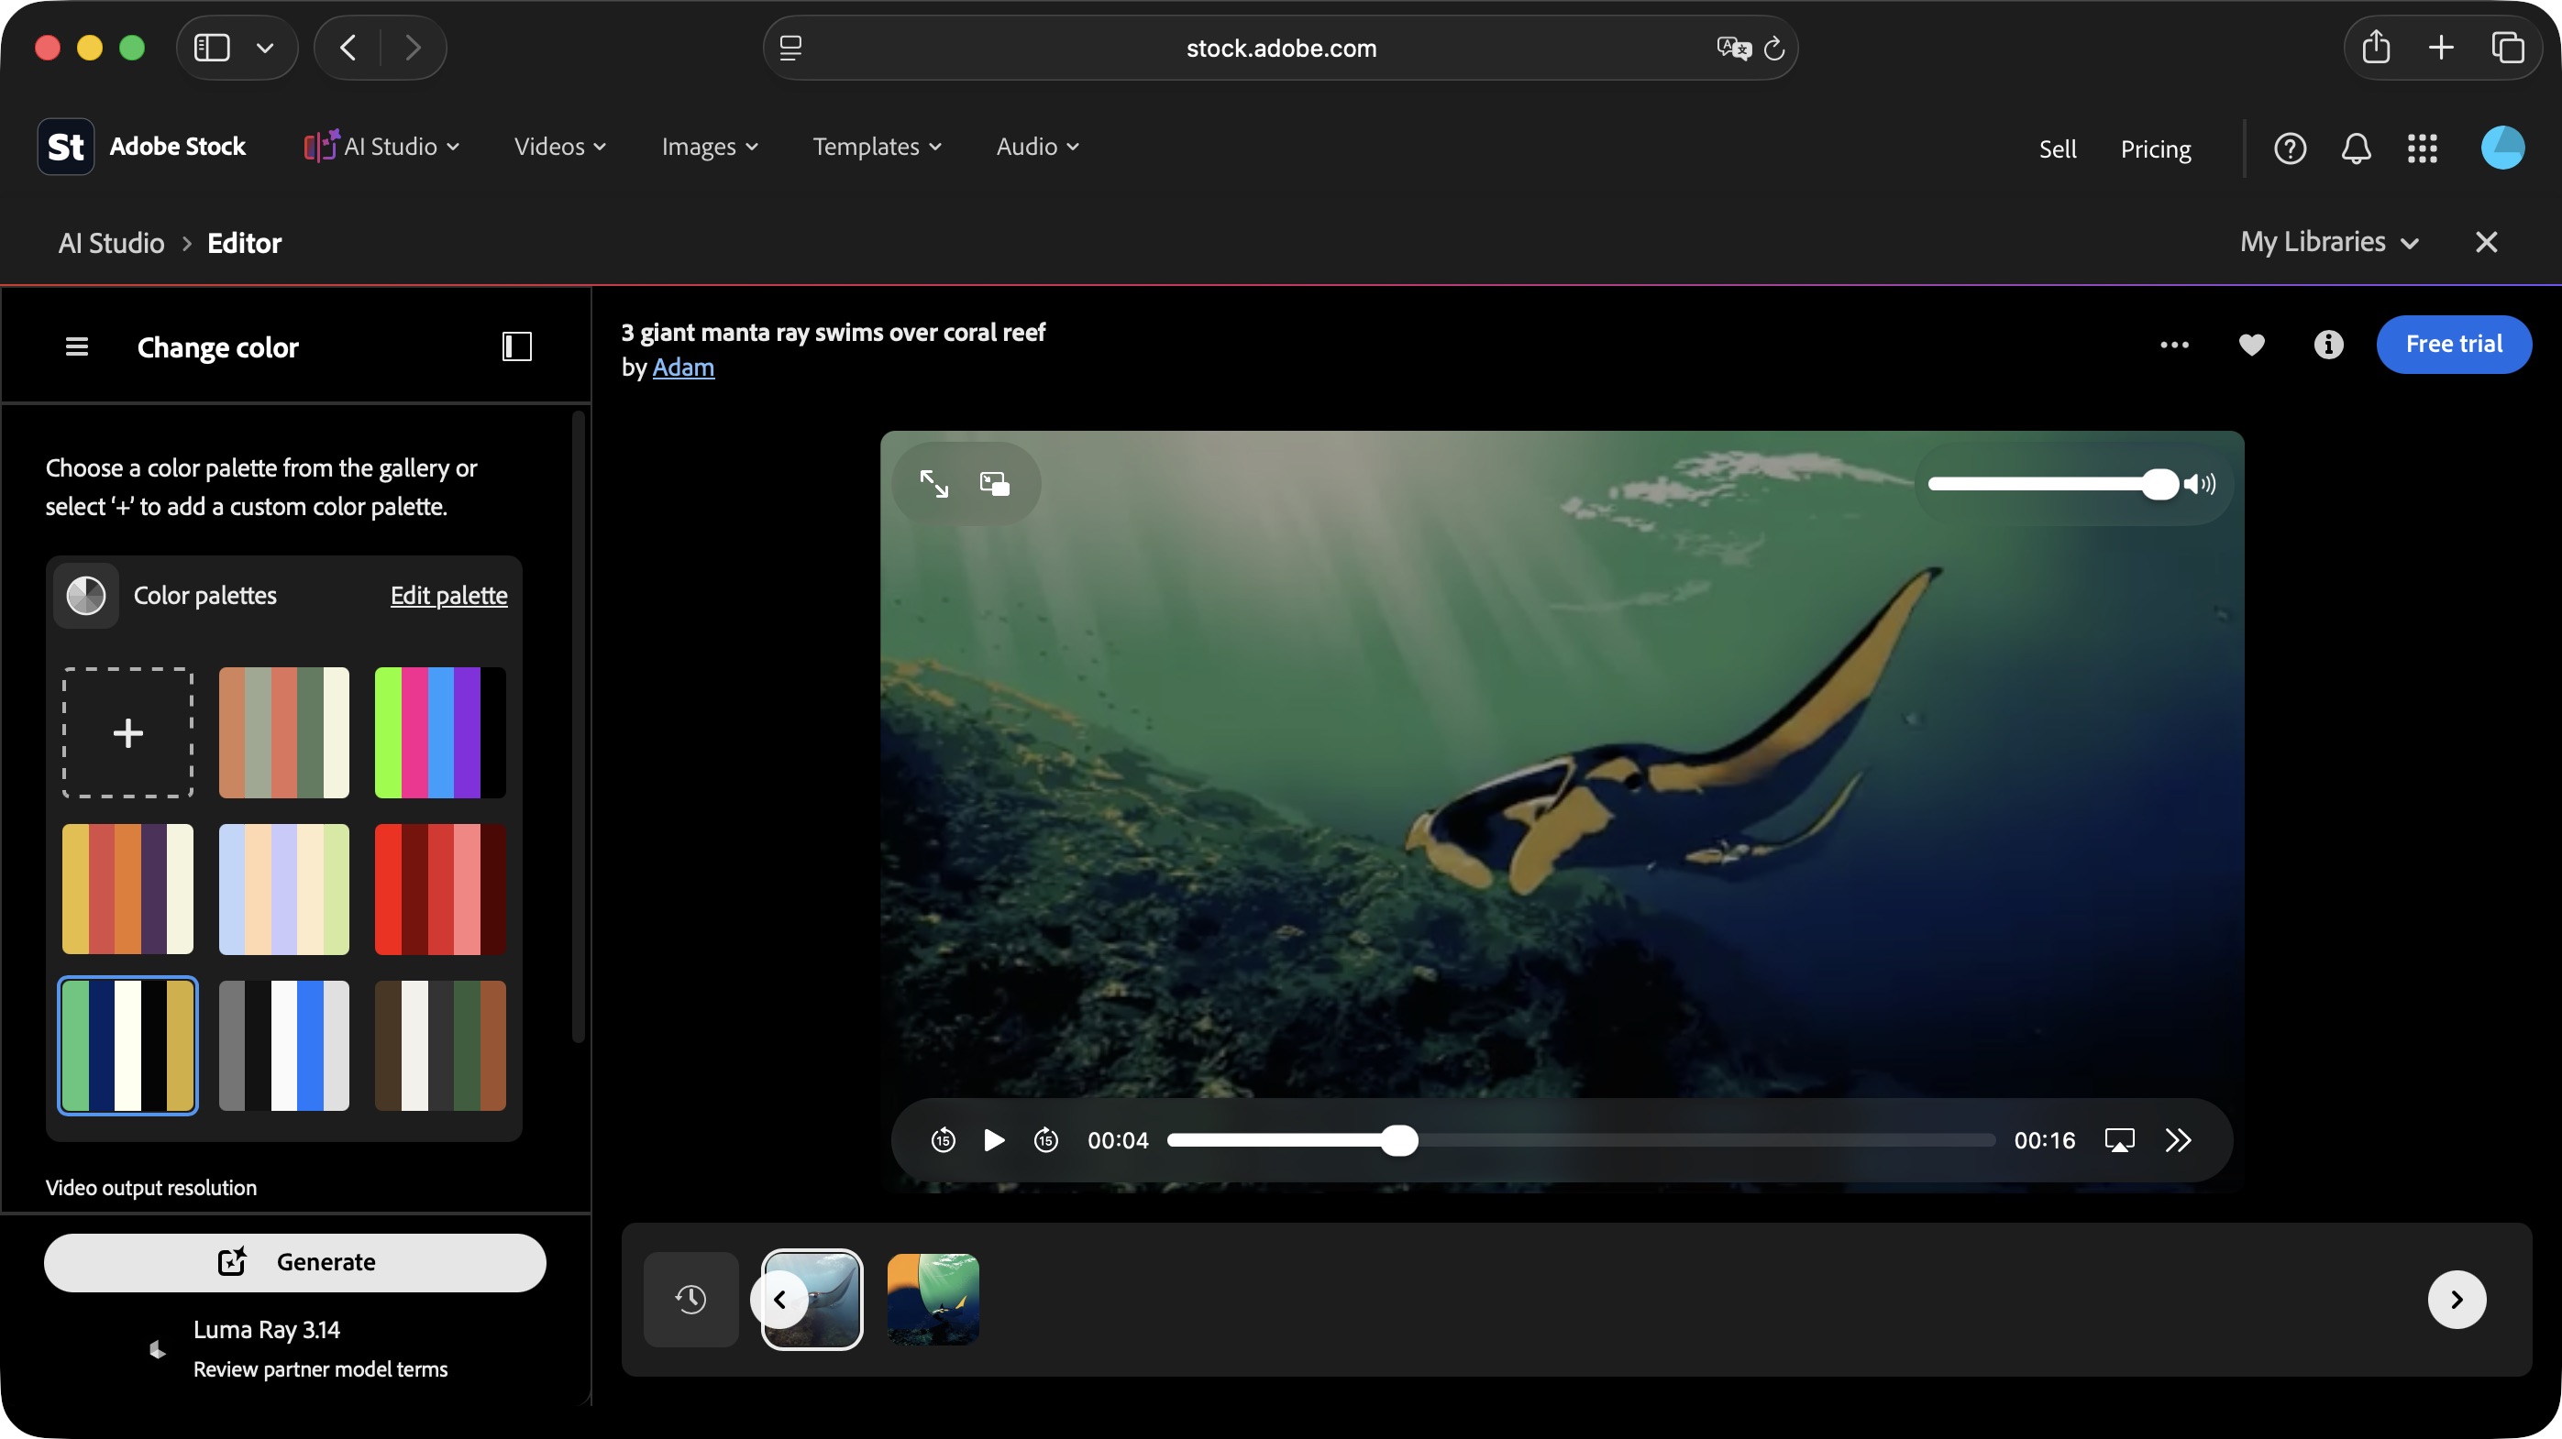This screenshot has height=1439, width=2562.
Task: Click the Generate button
Action: [x=295, y=1262]
